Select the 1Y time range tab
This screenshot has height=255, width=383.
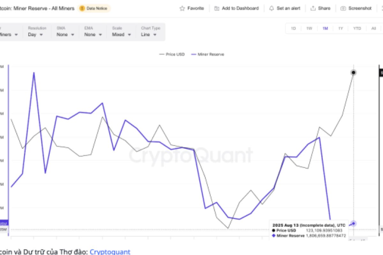coord(341,28)
